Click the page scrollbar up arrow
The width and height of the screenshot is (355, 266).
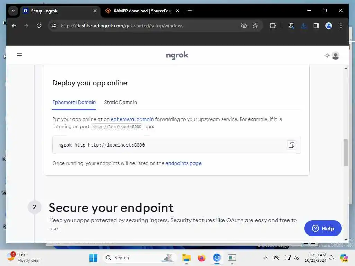[x=346, y=68]
